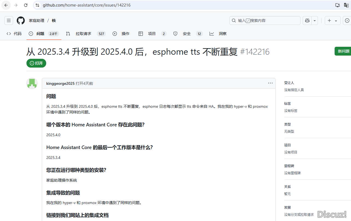Click the translate page icon

(x=346, y=5)
